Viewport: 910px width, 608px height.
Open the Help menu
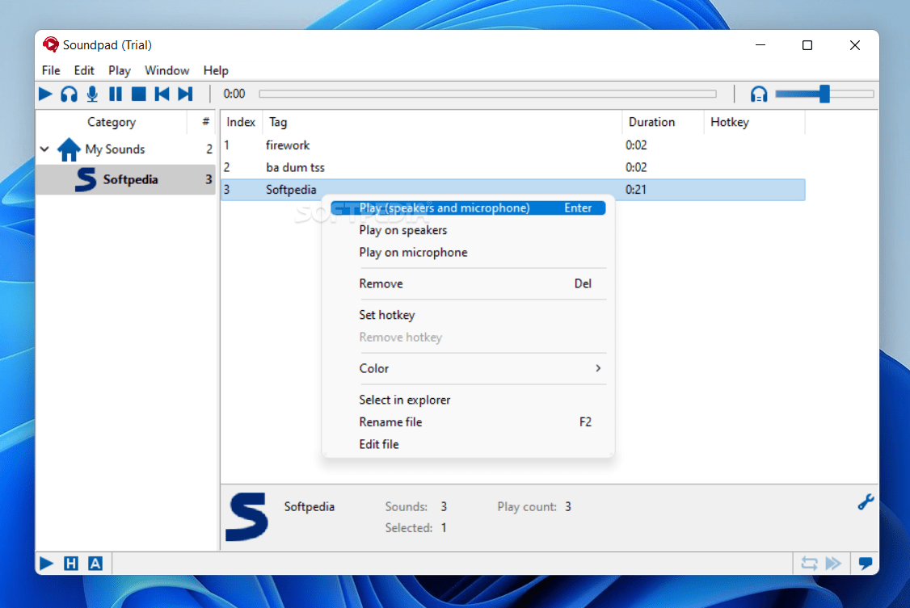pos(216,70)
